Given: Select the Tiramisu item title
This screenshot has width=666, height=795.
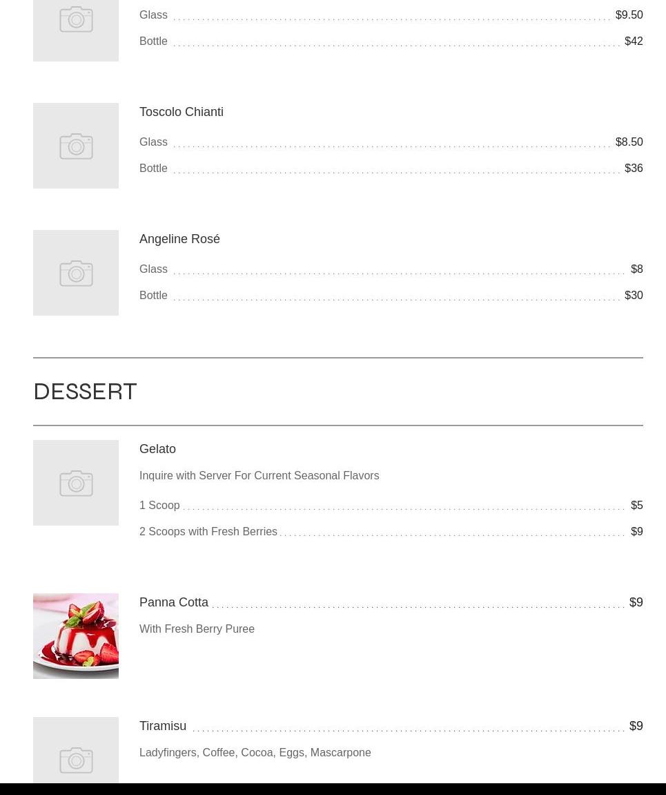Looking at the screenshot, I should click(x=163, y=725).
